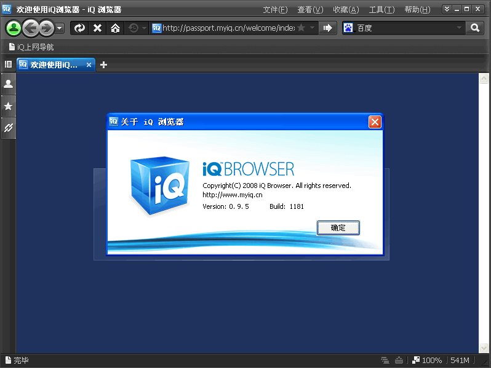Click the iQ browser title bar icon

click(7, 9)
